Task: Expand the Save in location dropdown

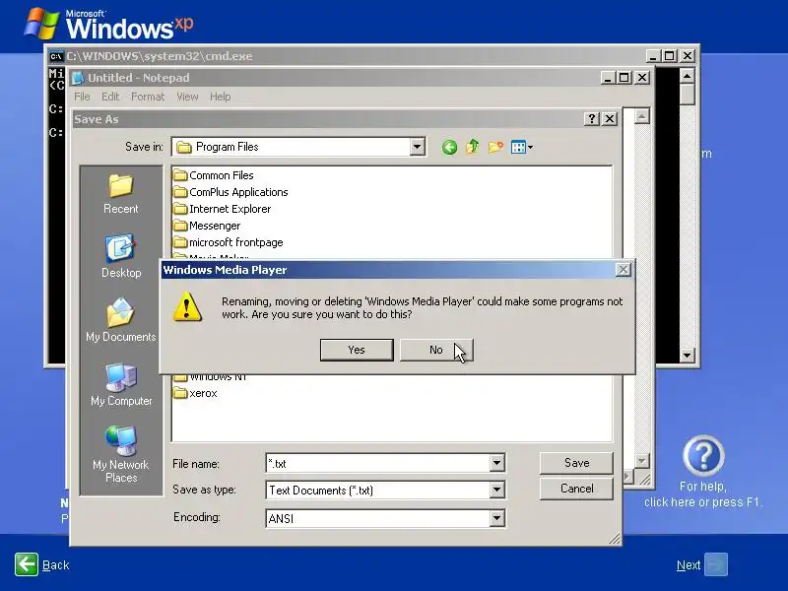Action: point(417,147)
